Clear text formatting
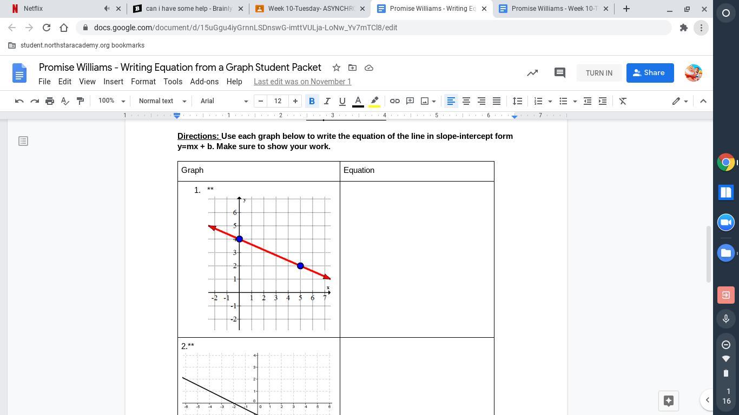 pos(623,101)
